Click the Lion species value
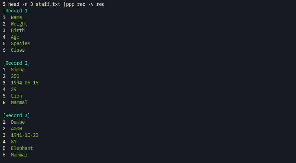The image size is (296, 163). point(17,96)
